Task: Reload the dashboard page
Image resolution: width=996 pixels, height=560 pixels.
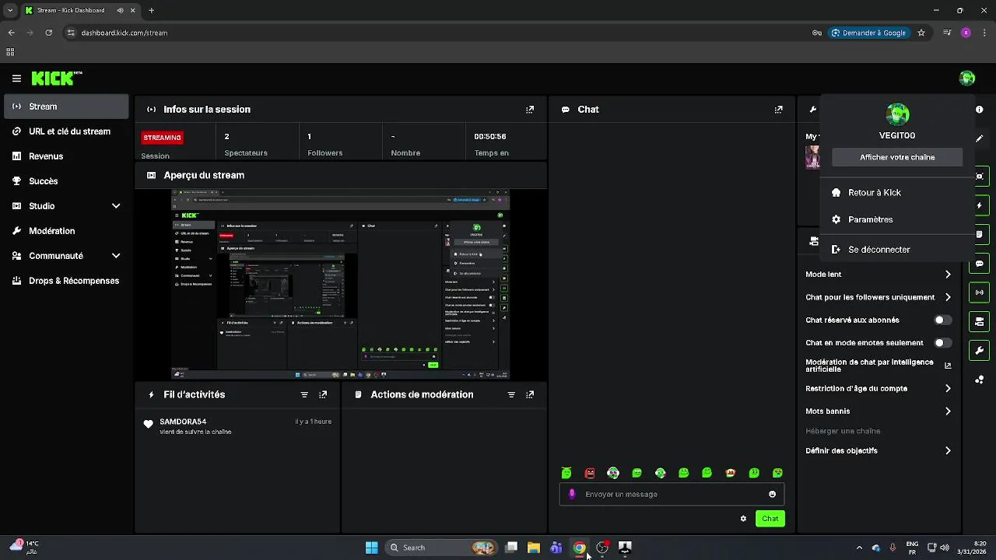Action: point(48,33)
